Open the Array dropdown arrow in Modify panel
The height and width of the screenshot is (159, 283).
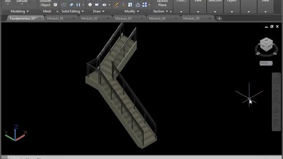click(149, 5)
